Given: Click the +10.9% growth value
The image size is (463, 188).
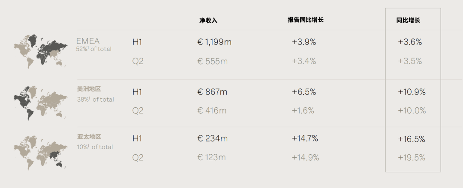Looking at the screenshot, I should (412, 92).
